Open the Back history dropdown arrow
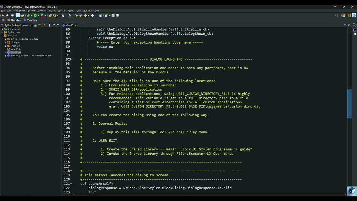This screenshot has height=201, width=357. point(88,16)
